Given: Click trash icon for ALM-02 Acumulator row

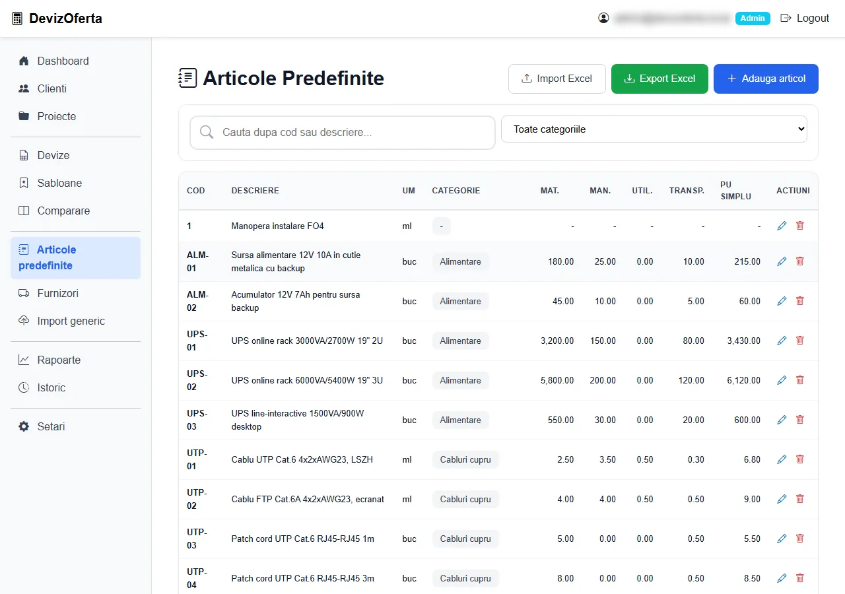Looking at the screenshot, I should click(x=800, y=301).
